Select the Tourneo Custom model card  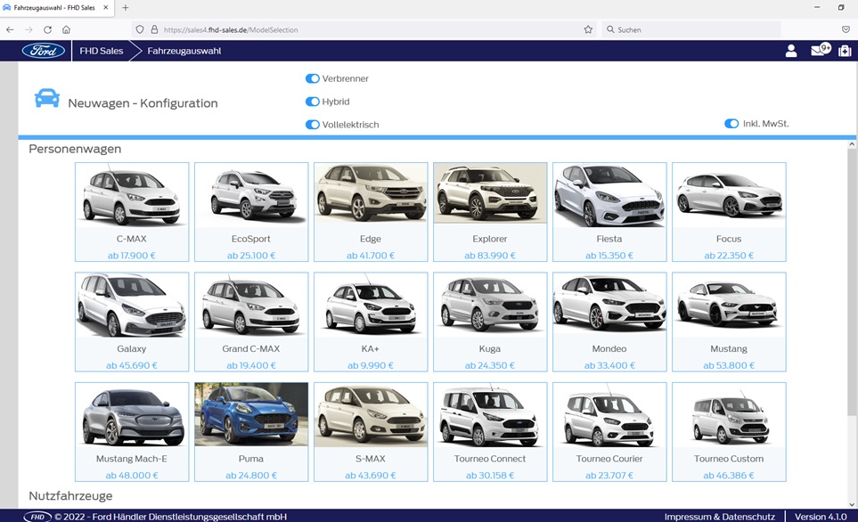tap(729, 432)
